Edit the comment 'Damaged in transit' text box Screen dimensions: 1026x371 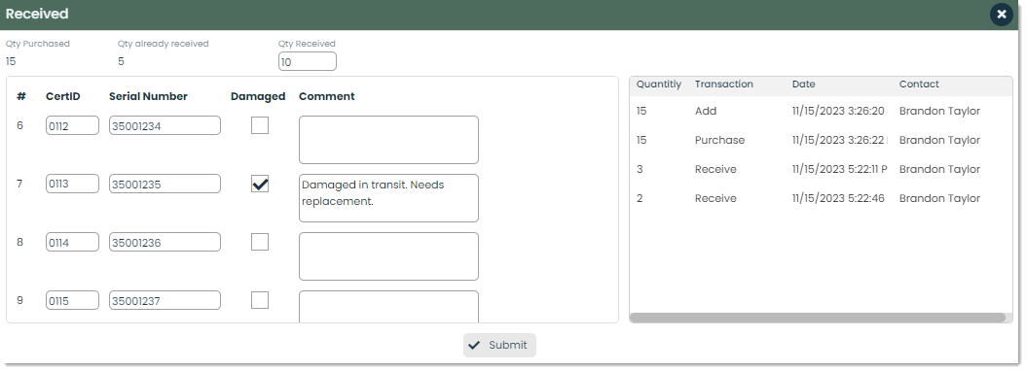click(x=388, y=198)
